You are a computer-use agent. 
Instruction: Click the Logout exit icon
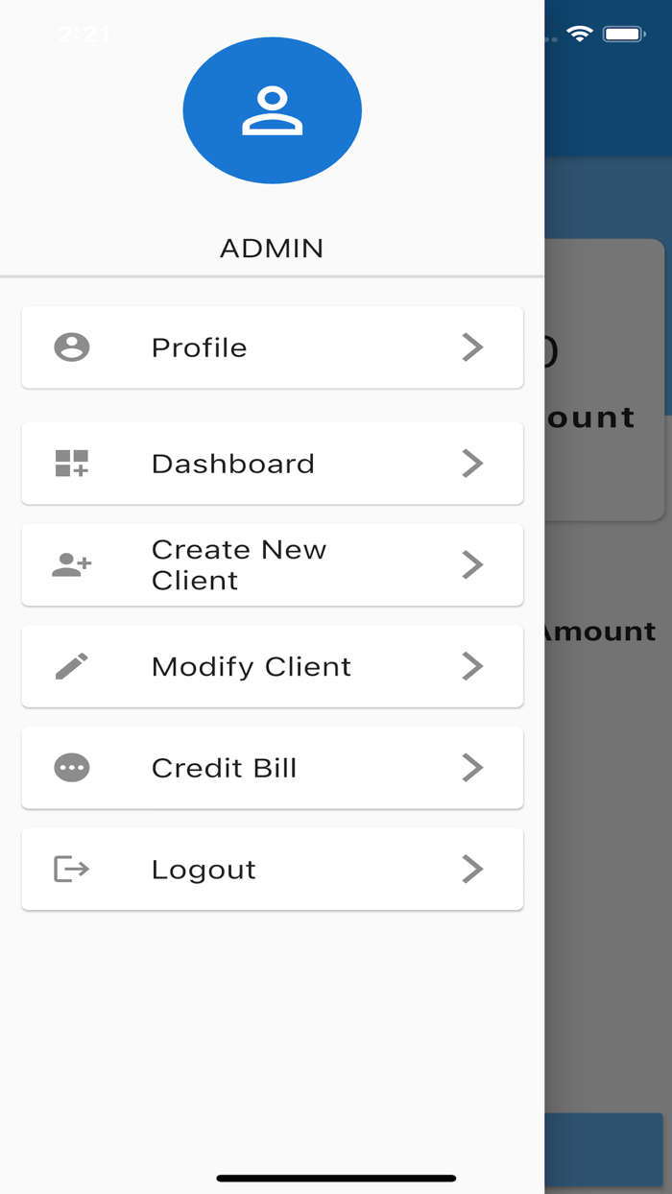pyautogui.click(x=72, y=870)
